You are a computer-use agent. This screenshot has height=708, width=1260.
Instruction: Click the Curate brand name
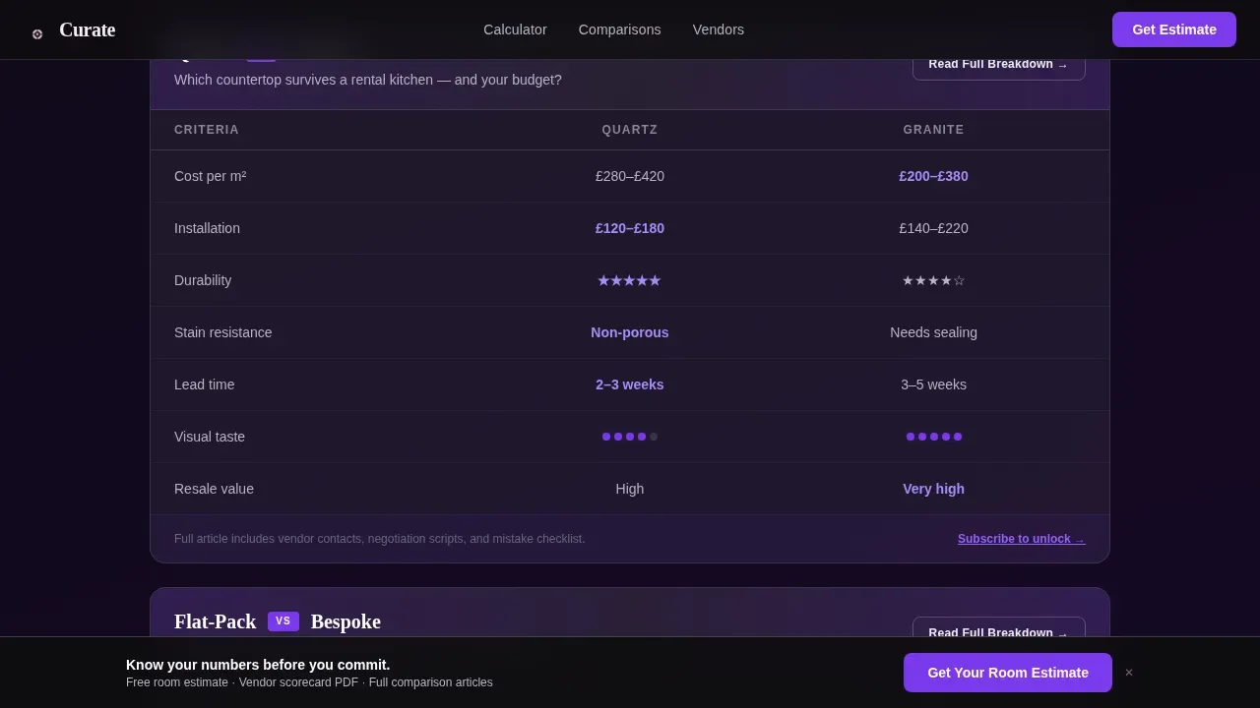pos(87,29)
